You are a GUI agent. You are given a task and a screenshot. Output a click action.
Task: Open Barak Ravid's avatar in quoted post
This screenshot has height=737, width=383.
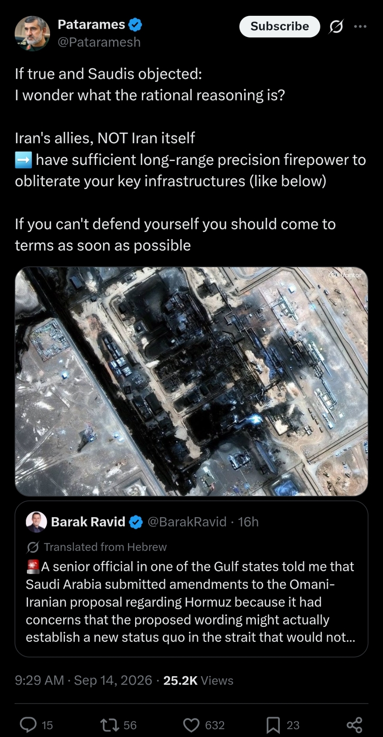pos(36,522)
